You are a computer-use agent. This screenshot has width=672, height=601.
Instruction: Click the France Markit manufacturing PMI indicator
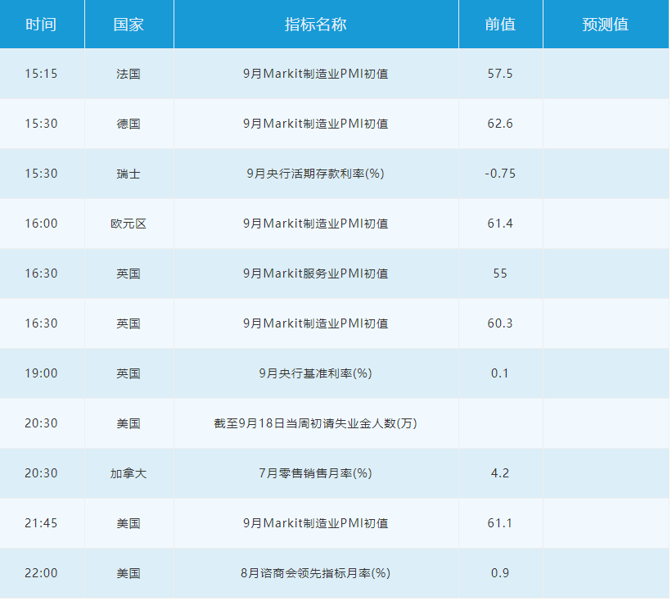(316, 74)
